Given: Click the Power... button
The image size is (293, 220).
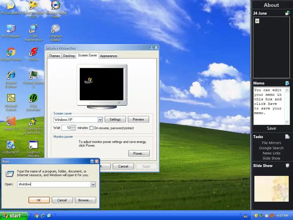Looking at the screenshot, I should pyautogui.click(x=139, y=154).
